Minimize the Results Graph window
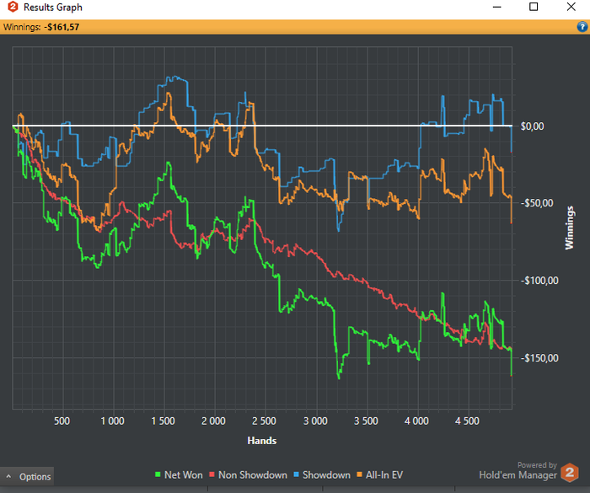Viewport: 590px width, 493px height. pyautogui.click(x=497, y=7)
